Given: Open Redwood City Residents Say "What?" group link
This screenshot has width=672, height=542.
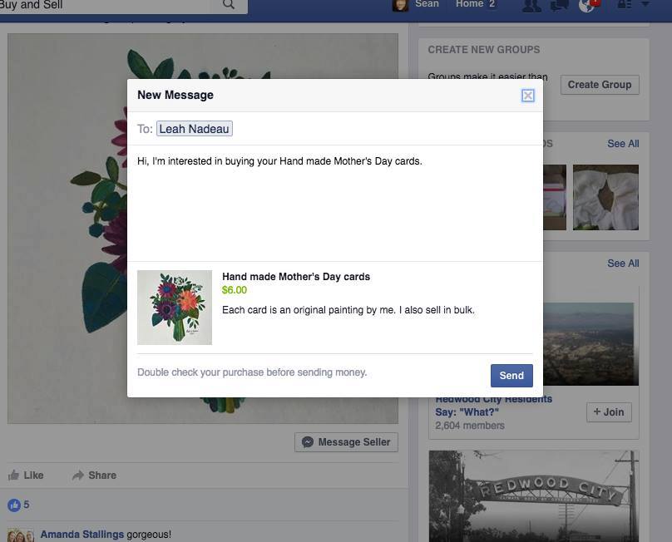Looking at the screenshot, I should (x=494, y=406).
